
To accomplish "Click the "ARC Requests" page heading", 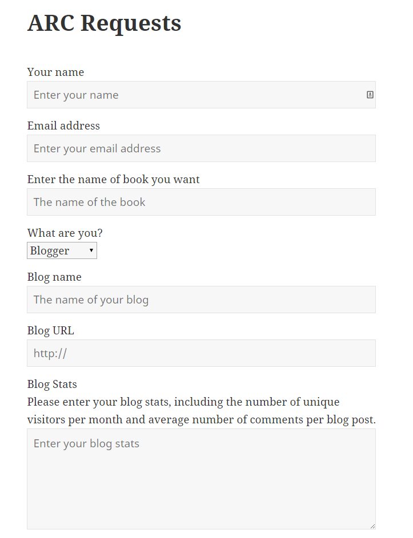I will [x=104, y=23].
